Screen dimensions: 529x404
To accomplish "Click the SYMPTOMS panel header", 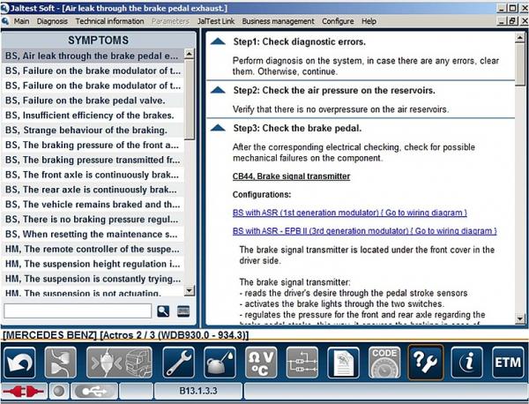I will click(98, 41).
